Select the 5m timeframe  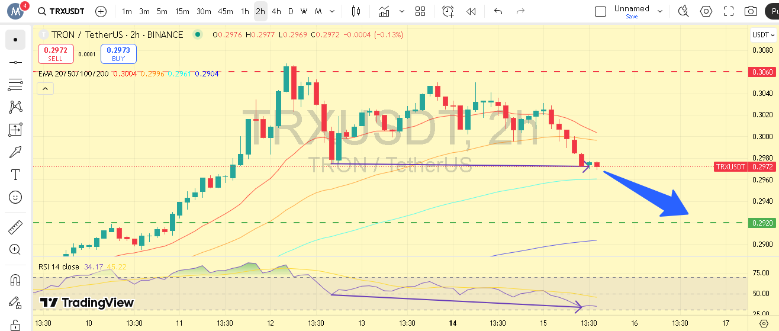click(x=162, y=11)
